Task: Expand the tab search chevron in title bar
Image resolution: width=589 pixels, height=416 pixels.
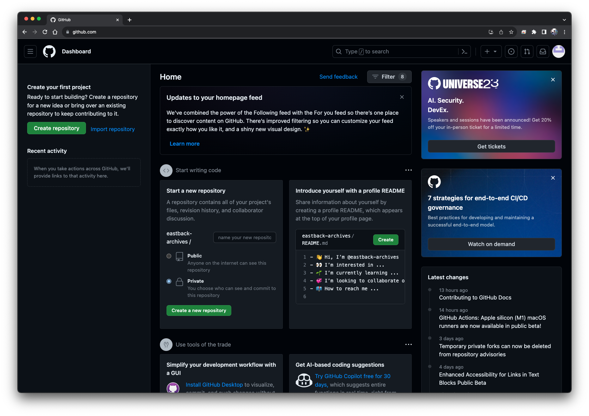Action: click(x=564, y=20)
